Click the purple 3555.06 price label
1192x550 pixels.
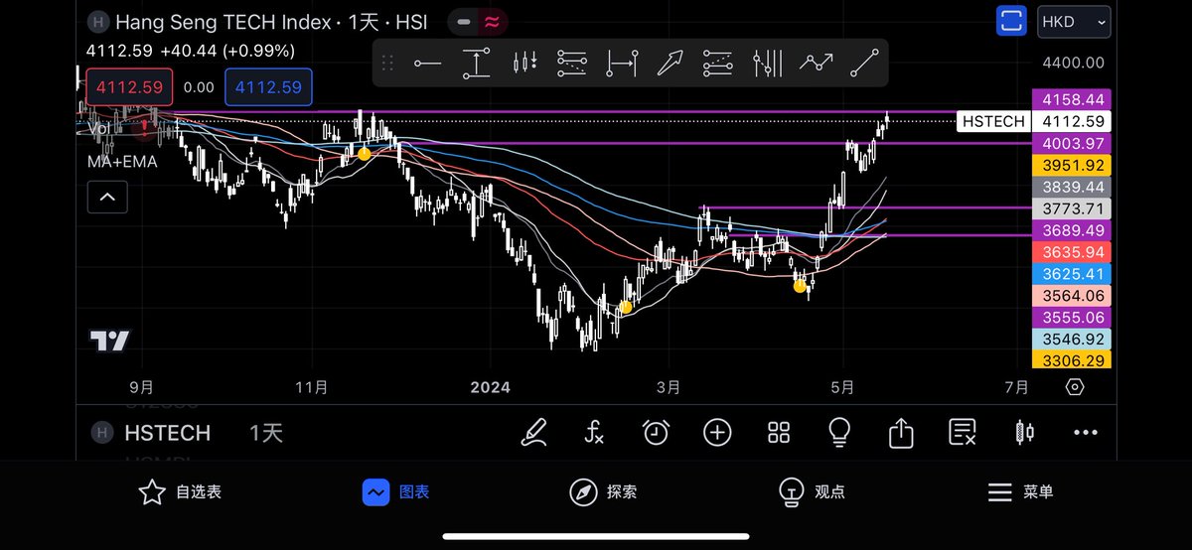coord(1072,317)
